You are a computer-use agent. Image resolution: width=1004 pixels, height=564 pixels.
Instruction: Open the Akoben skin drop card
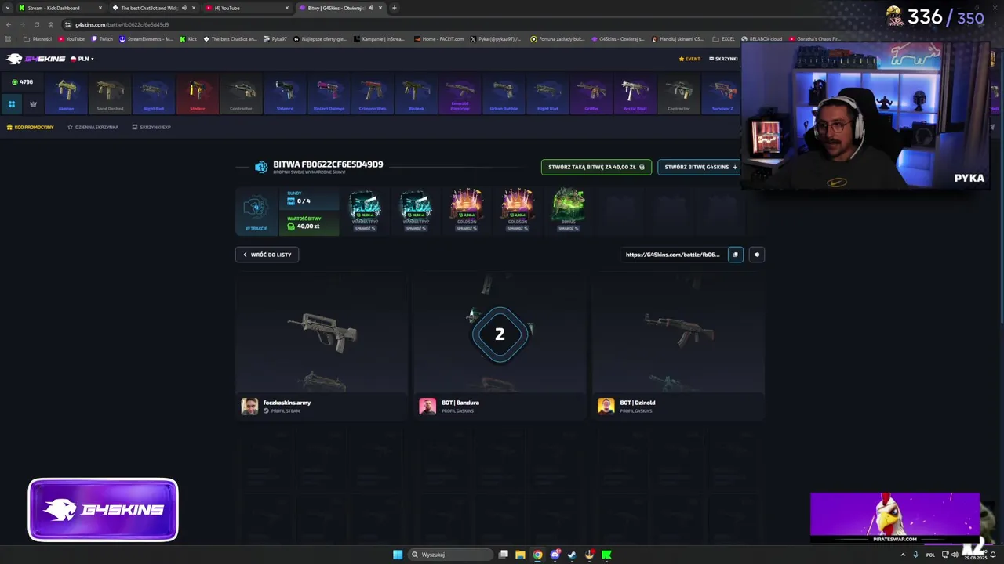point(66,94)
